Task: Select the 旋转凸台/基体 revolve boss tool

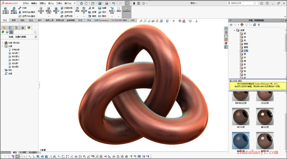Action: 14,11
